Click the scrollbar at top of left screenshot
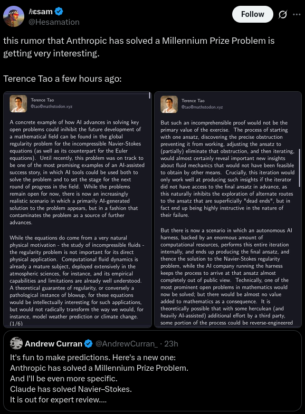This screenshot has height=414, width=305. [x=149, y=95]
